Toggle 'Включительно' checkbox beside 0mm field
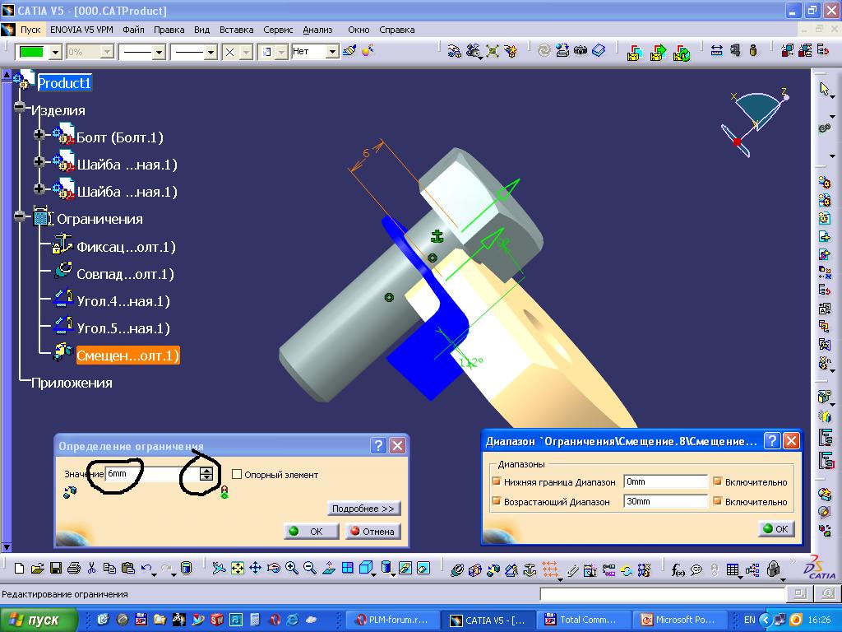842x632 pixels. click(717, 481)
